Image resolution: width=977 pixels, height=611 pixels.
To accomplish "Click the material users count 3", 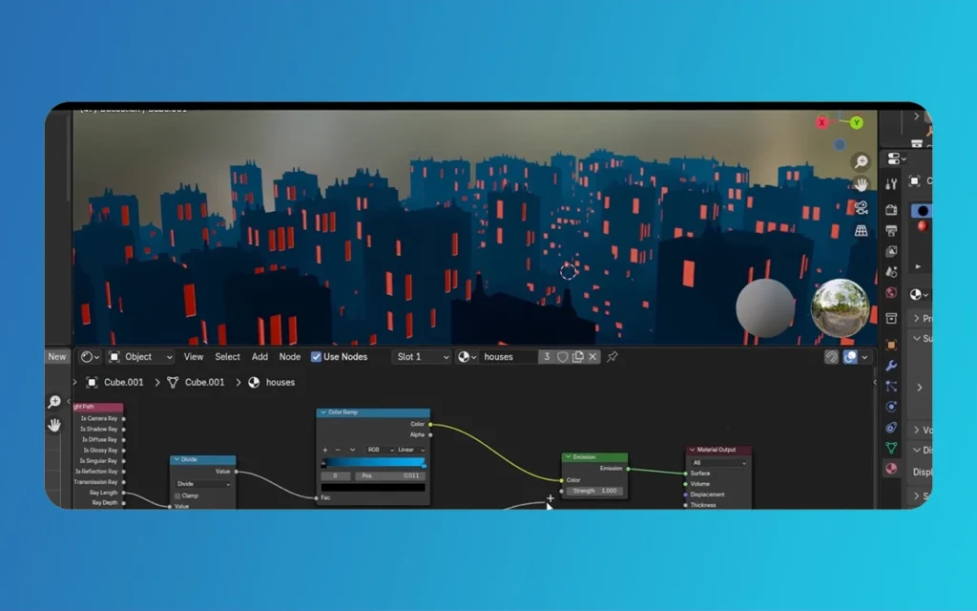I will pyautogui.click(x=547, y=357).
